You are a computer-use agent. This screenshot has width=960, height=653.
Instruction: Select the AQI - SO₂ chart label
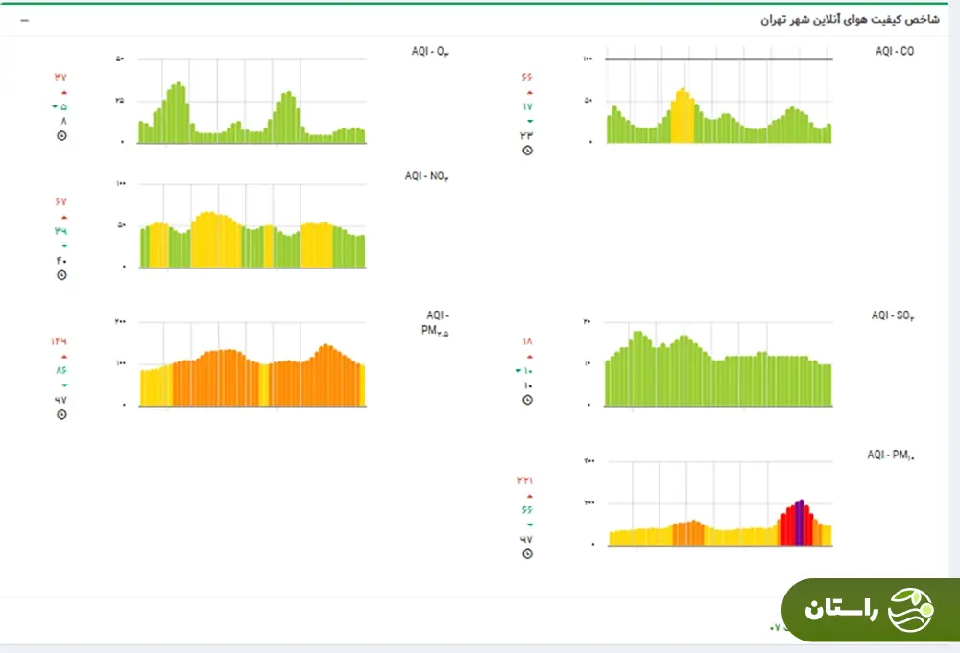pyautogui.click(x=893, y=315)
